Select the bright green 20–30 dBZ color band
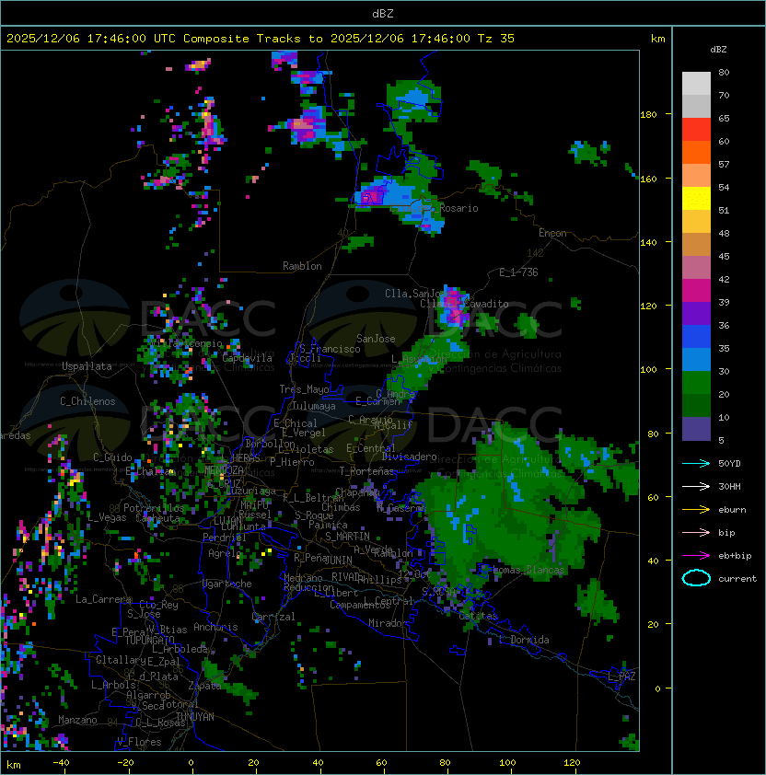Image resolution: width=766 pixels, height=775 pixels. coord(696,383)
